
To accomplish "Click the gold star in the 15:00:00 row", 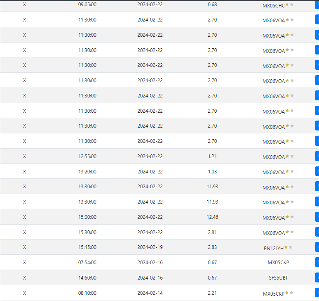I will [x=287, y=217].
